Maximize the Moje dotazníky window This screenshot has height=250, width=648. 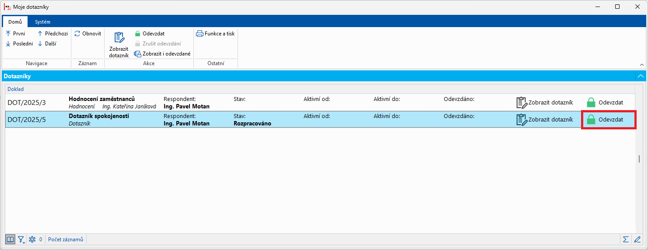tap(617, 7)
